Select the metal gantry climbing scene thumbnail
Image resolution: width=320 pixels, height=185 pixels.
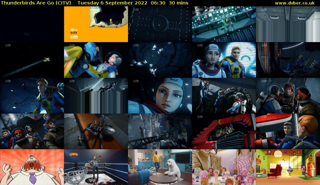click(x=160, y=131)
